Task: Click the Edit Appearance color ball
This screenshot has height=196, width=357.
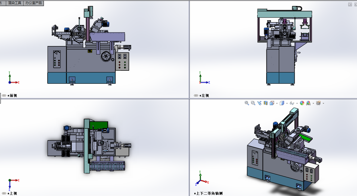Action: (x=302, y=103)
